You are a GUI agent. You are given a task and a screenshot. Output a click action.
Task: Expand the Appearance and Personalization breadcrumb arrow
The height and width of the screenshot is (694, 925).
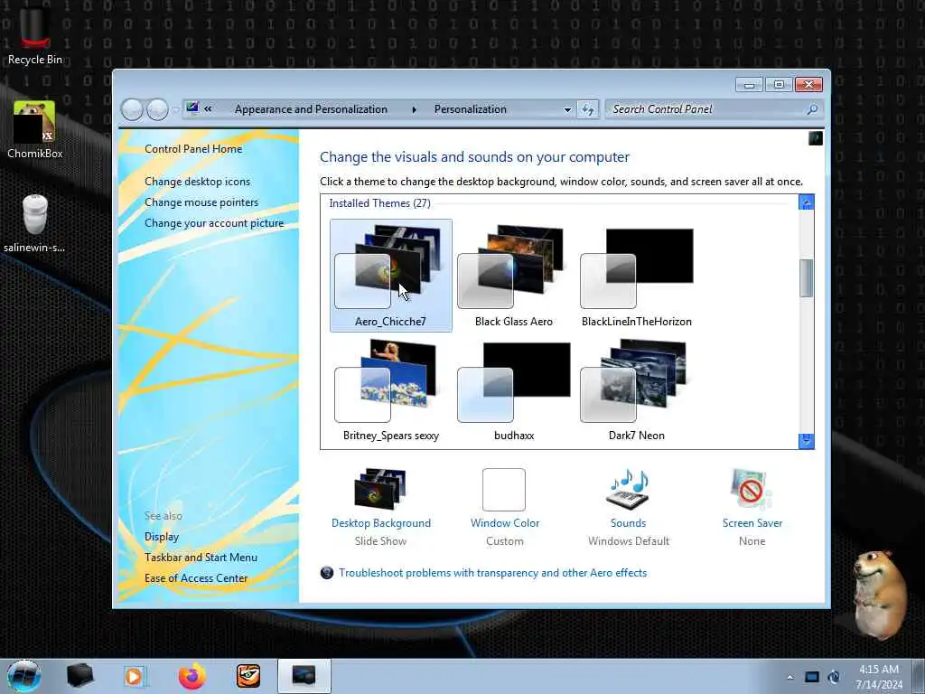click(x=414, y=109)
